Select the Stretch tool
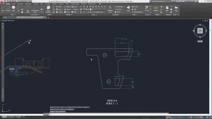The image size is (212, 119). coord(60,12)
